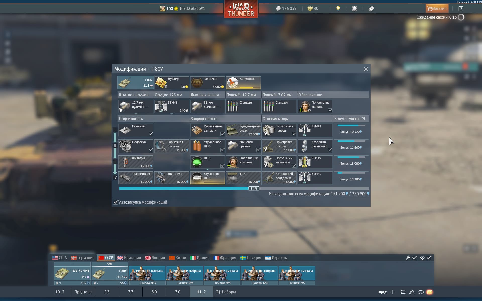Select the Бульдозерный отвал modification
This screenshot has height=301, width=482.
(243, 130)
